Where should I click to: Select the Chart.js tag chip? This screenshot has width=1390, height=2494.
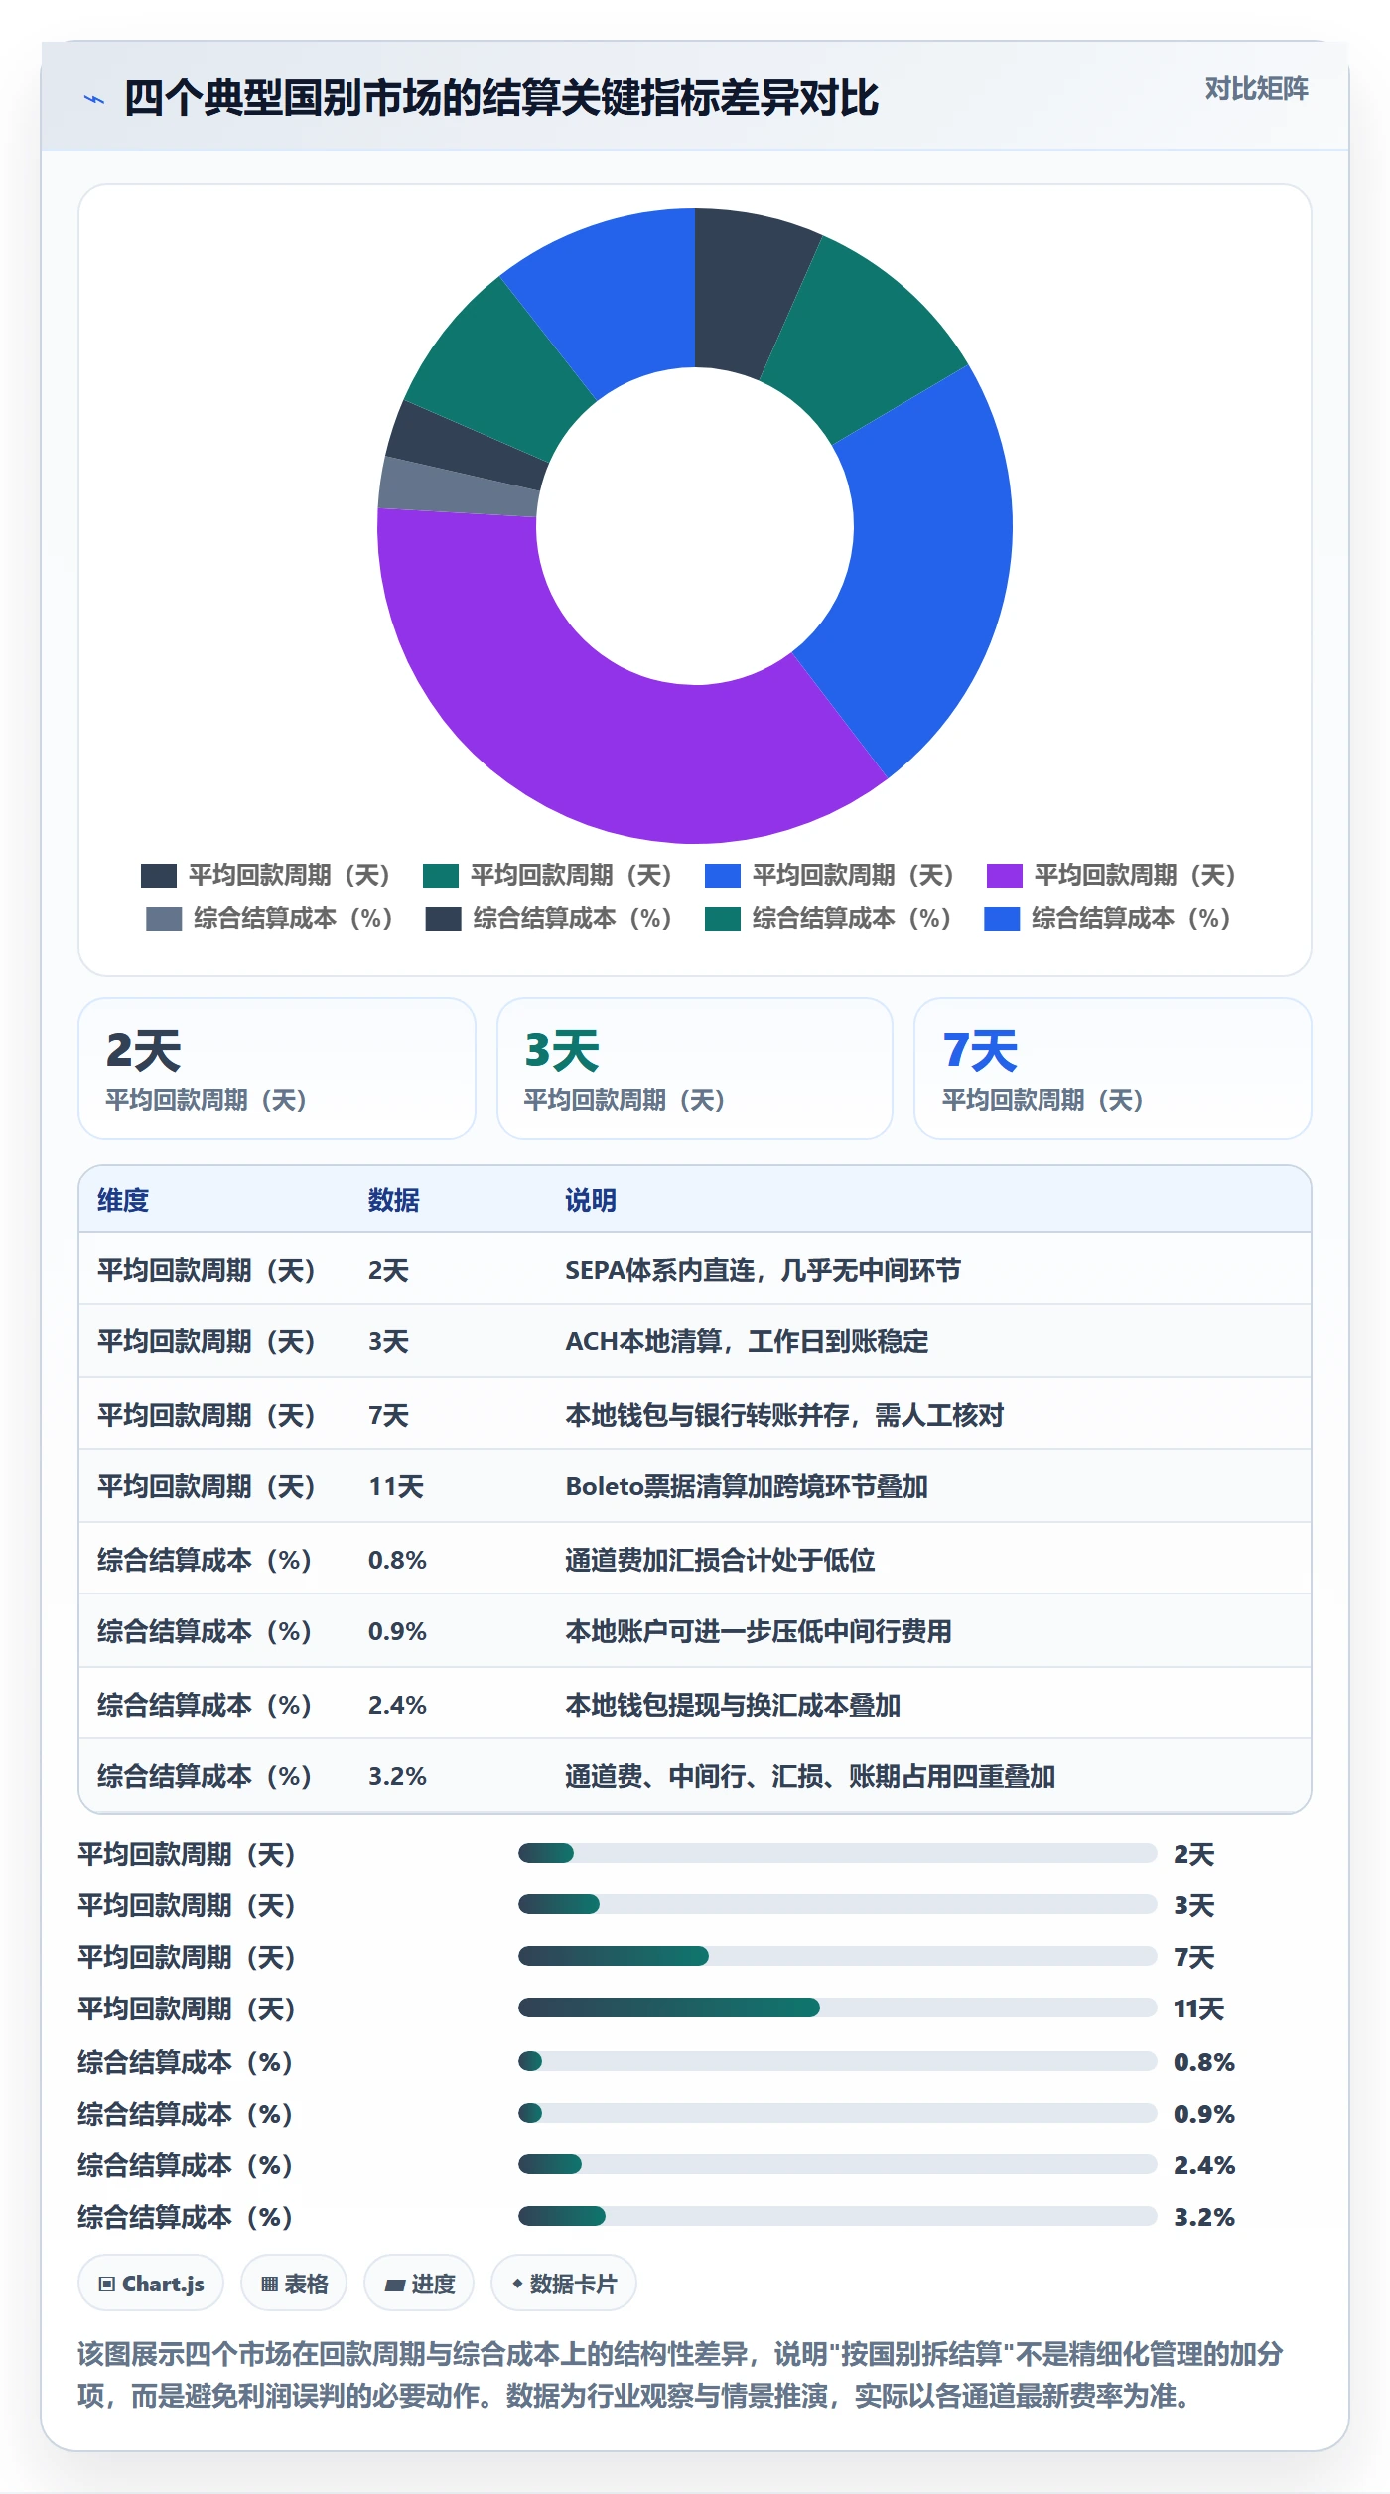[151, 2284]
